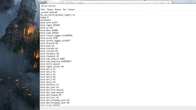Image resolution: width=196 pixels, height=110 pixels.
Task: Click the Properties quick access icon in Explorer
Action: [x=67, y=3]
